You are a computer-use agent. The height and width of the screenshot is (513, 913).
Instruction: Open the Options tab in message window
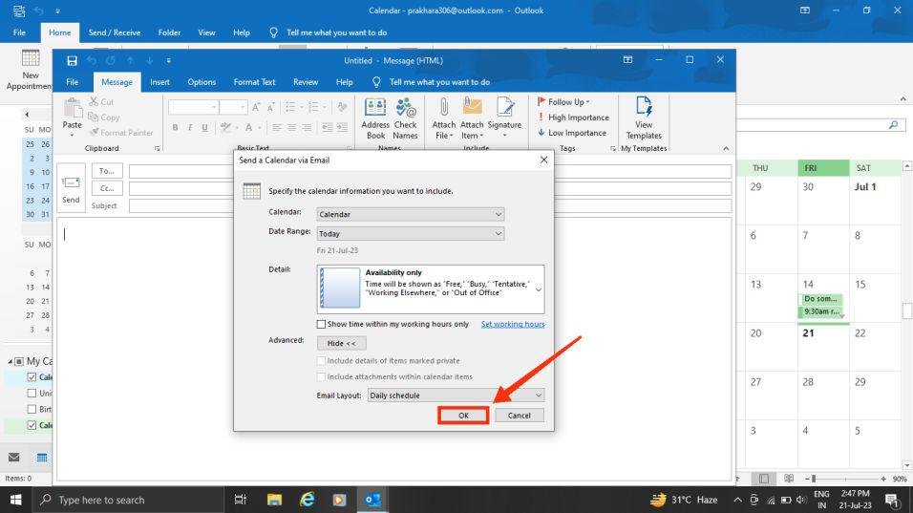point(202,82)
